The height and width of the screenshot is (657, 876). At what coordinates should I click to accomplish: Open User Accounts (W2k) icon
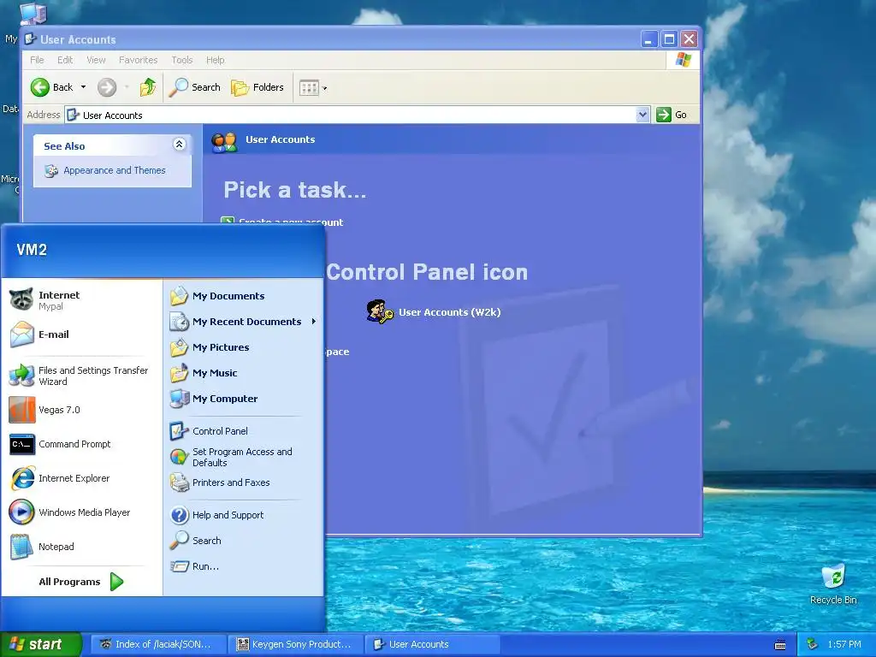pos(434,311)
